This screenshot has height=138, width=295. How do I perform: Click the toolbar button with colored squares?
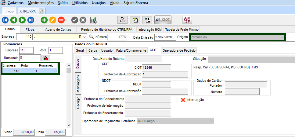[147, 20]
